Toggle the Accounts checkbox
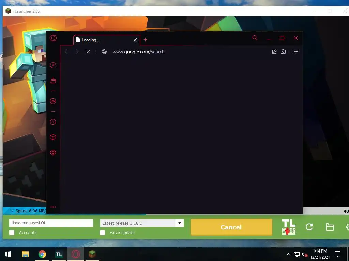Image resolution: width=349 pixels, height=261 pixels. click(12, 232)
